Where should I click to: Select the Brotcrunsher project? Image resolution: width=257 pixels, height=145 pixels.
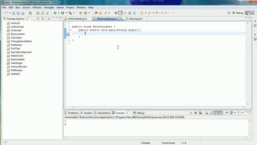click(18, 34)
